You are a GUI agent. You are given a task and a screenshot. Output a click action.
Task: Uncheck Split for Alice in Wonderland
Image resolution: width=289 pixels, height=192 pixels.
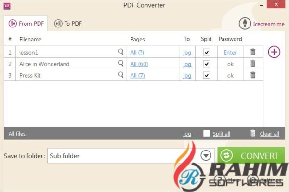tap(207, 64)
